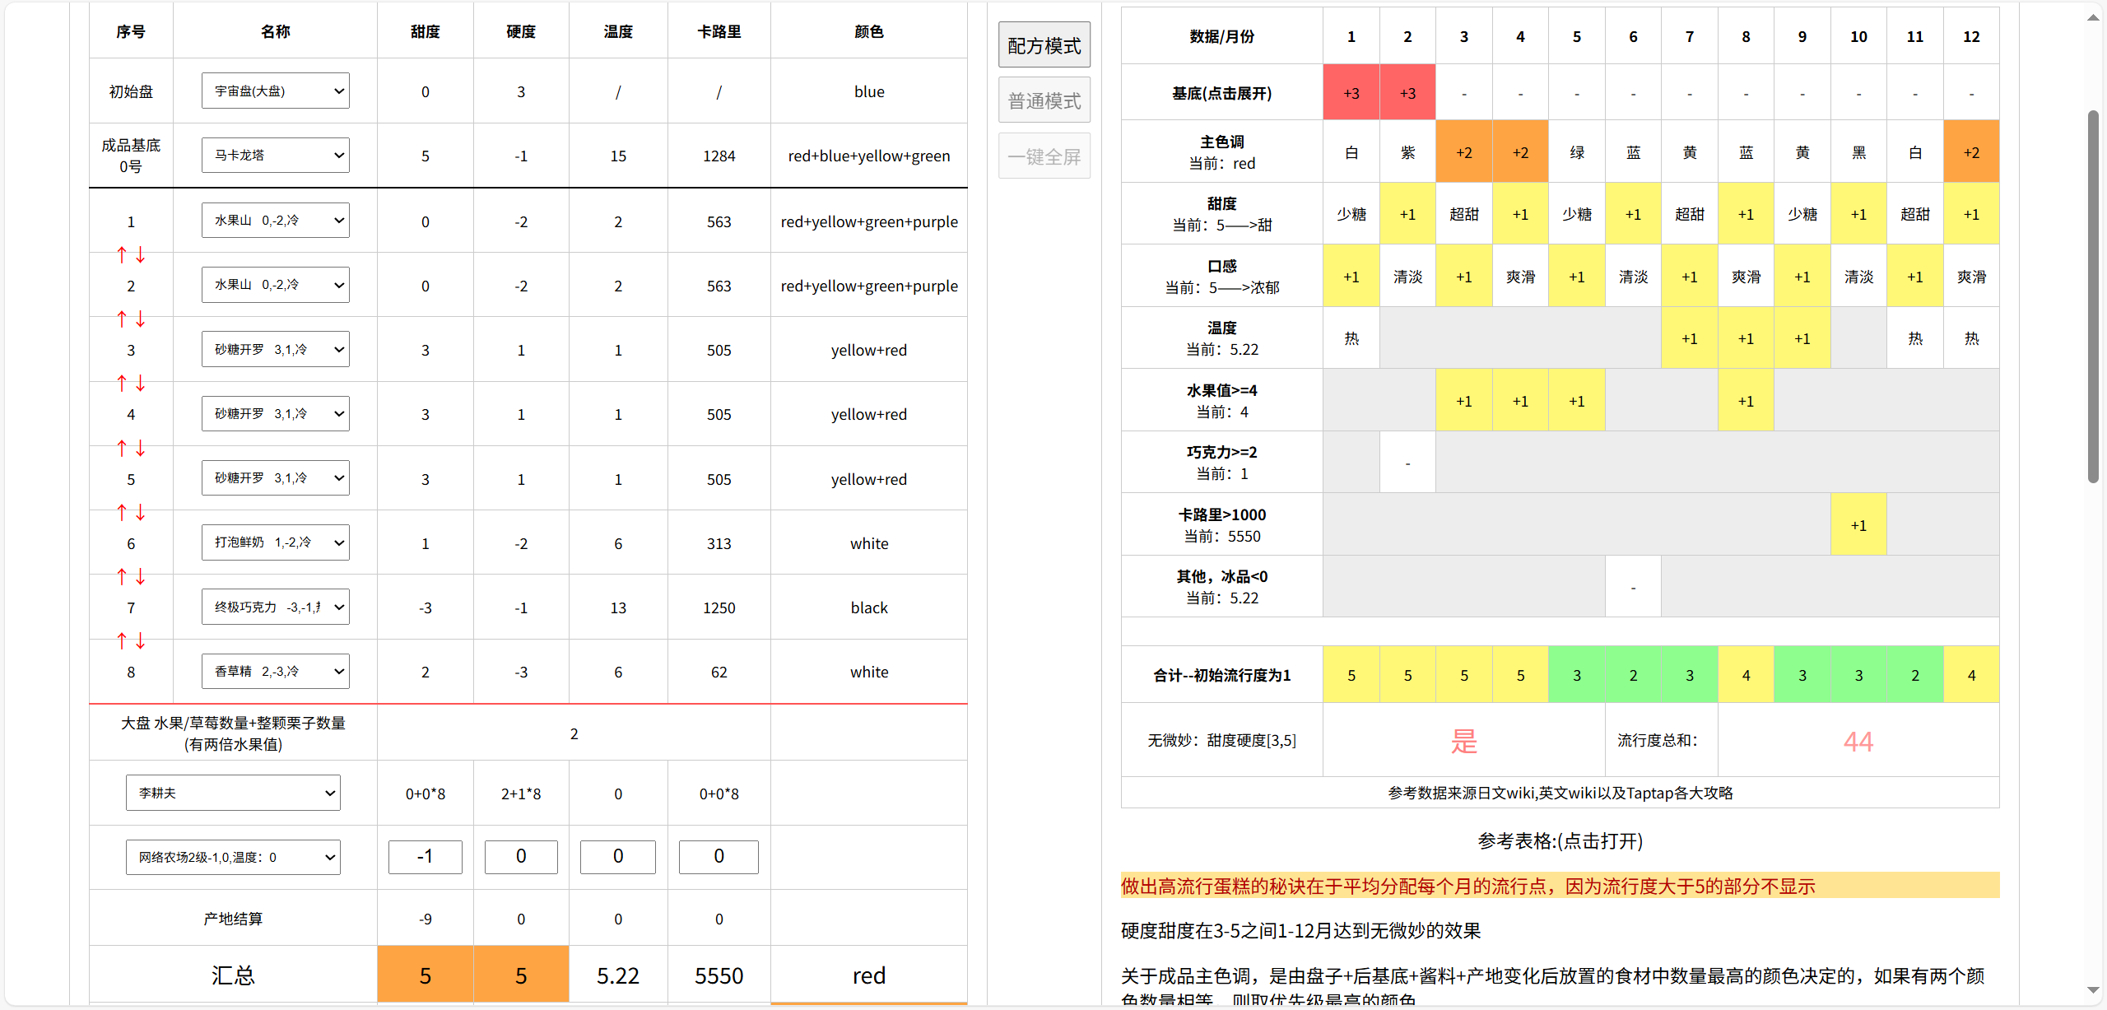Click the down arrow between rows 5 and 6

(x=141, y=512)
